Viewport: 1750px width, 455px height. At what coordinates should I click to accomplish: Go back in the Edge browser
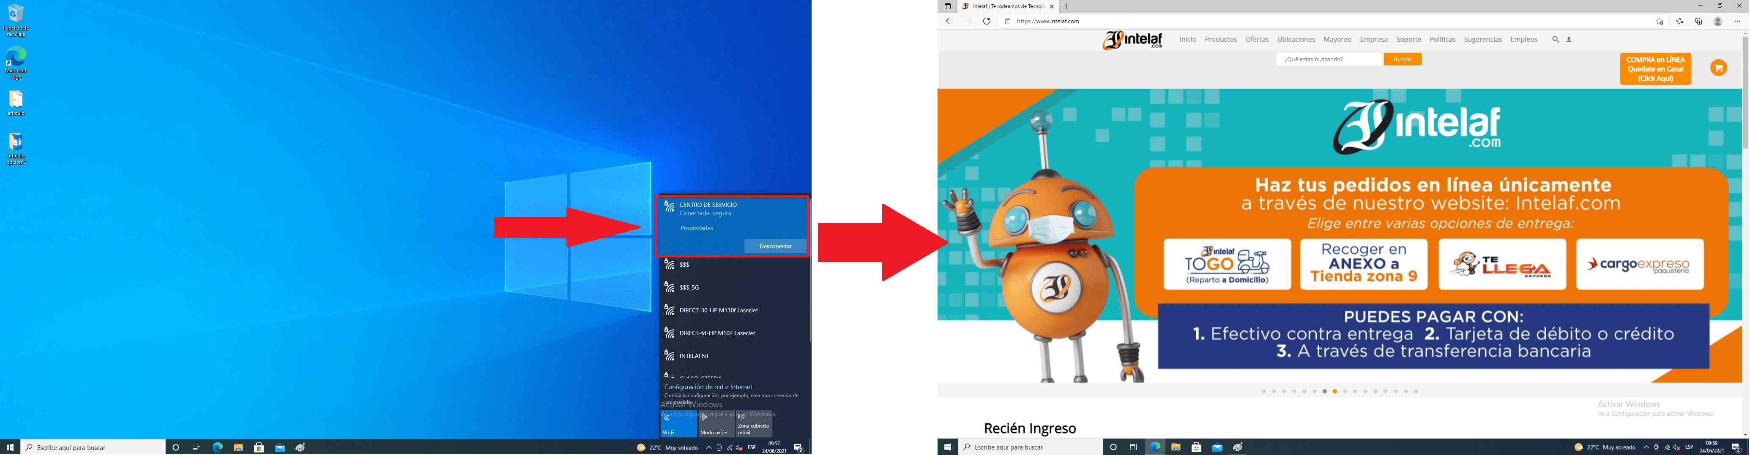(949, 22)
